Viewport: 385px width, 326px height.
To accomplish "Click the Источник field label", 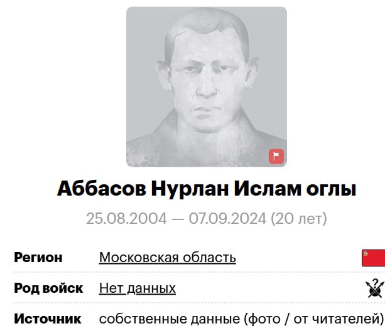I will (x=47, y=318).
